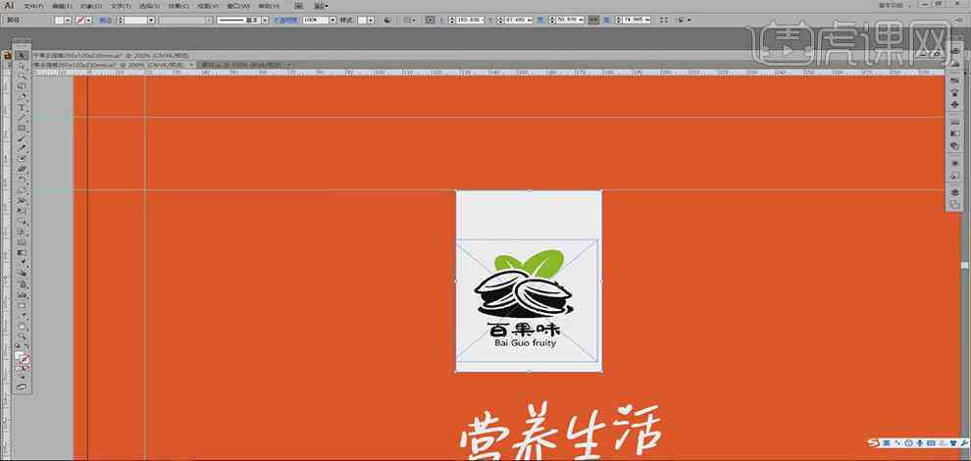Screen dimensions: 971x461
Task: Click the Sogou input method S icon
Action: click(x=873, y=442)
